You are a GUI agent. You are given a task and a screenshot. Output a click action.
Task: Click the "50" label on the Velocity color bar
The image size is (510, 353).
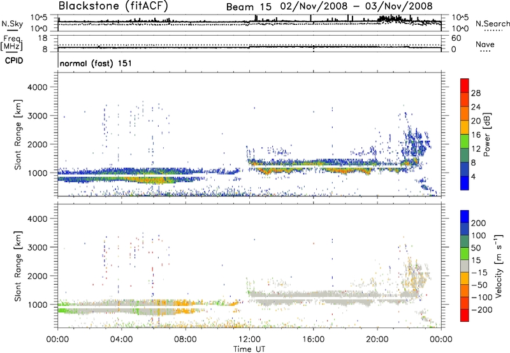coord(476,248)
